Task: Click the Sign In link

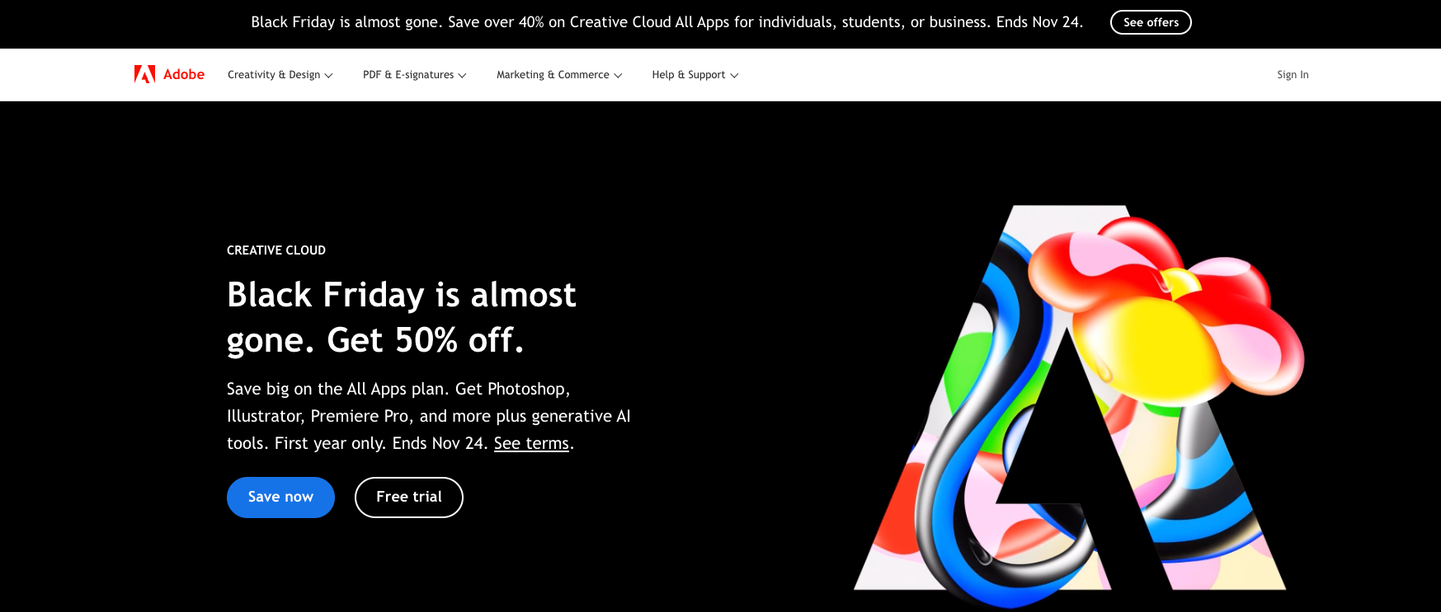Action: click(x=1293, y=74)
